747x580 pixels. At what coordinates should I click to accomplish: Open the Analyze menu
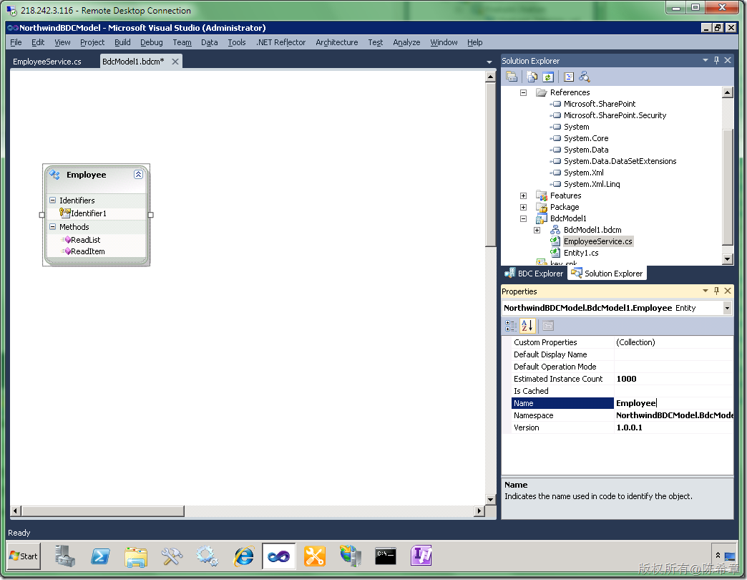[x=406, y=42]
